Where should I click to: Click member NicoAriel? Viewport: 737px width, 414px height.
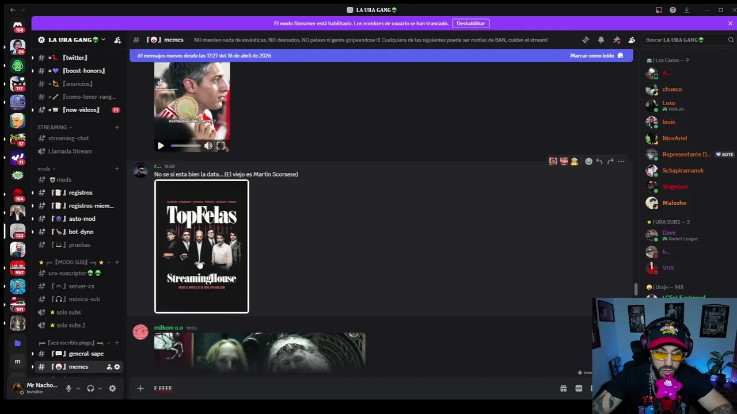[x=674, y=138]
